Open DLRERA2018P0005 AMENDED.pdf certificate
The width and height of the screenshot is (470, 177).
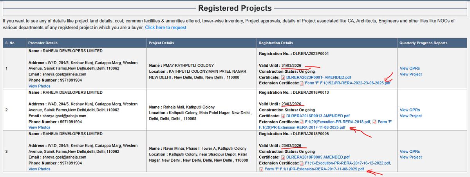tap(318, 157)
